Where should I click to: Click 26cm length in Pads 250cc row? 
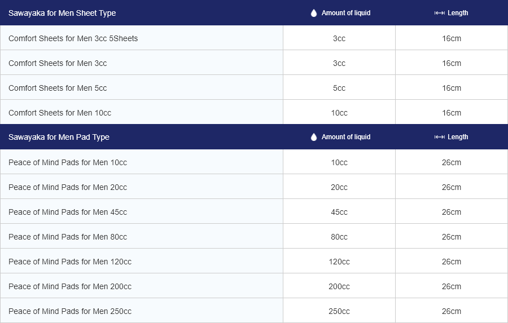tap(452, 311)
